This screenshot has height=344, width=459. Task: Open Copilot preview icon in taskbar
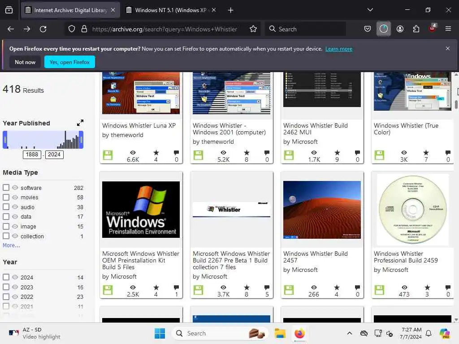pos(445,333)
